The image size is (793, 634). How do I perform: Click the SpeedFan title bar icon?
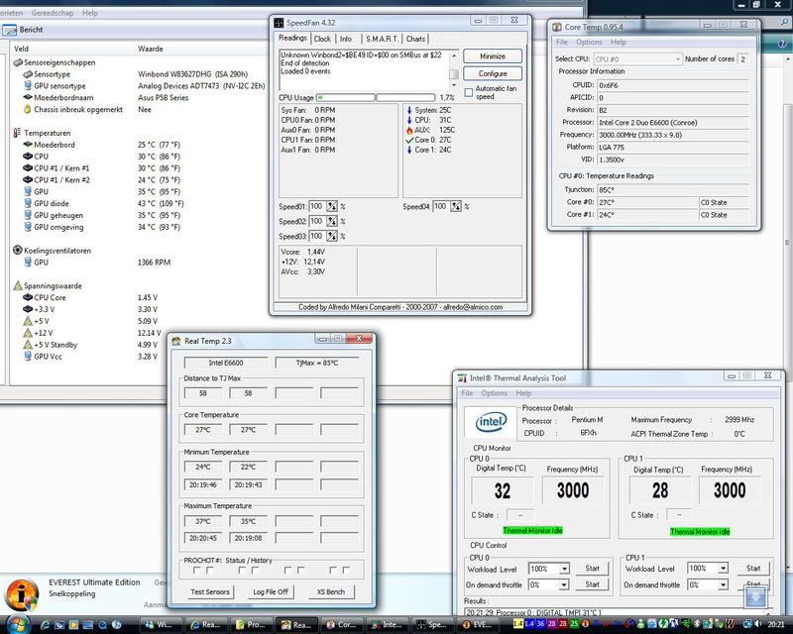pyautogui.click(x=279, y=23)
